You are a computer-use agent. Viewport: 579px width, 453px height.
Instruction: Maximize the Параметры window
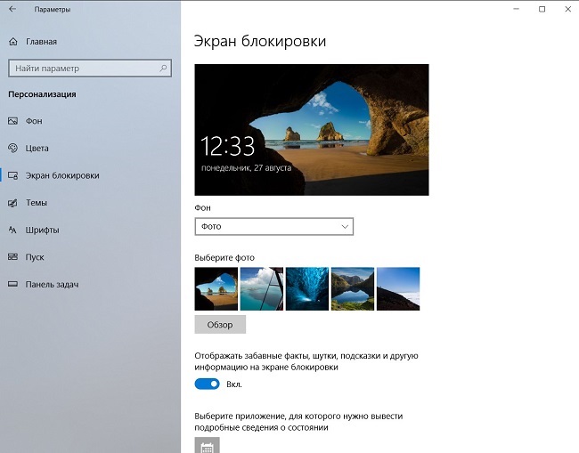[x=542, y=9]
